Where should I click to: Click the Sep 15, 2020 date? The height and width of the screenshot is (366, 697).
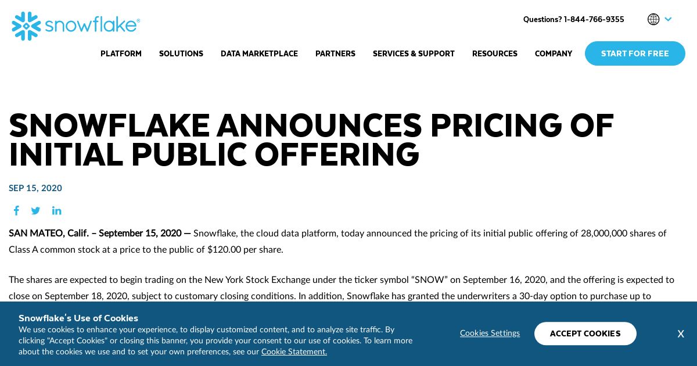(x=35, y=188)
